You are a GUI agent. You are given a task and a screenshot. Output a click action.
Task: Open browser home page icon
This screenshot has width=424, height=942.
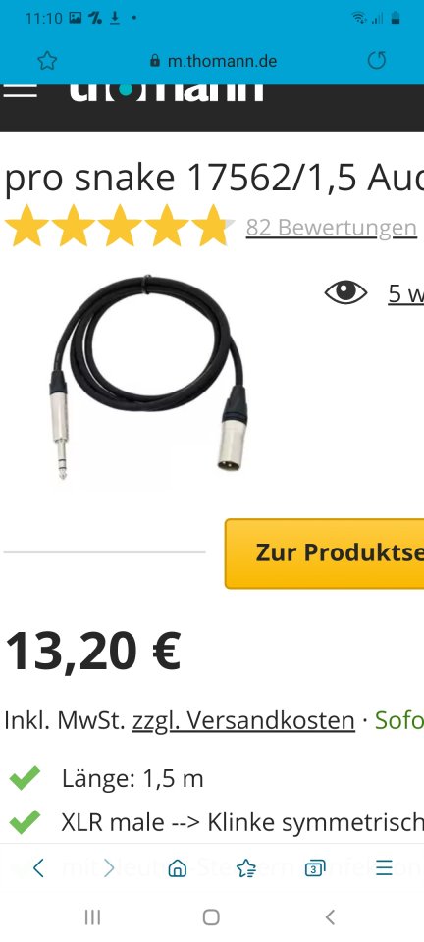(x=178, y=868)
